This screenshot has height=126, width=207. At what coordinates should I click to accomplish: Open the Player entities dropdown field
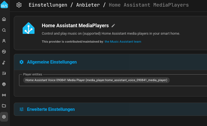click(x=188, y=80)
